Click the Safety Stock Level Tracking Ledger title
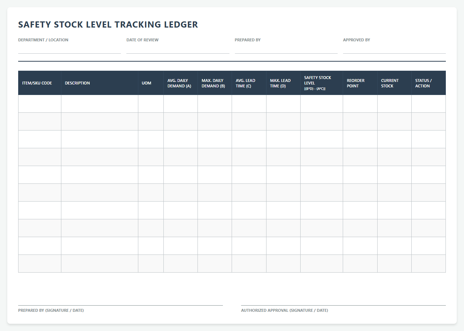The width and height of the screenshot is (464, 331). tap(108, 25)
